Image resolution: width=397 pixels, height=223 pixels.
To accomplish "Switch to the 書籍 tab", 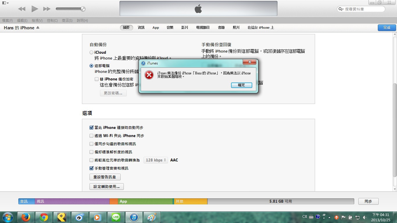I will point(221,28).
